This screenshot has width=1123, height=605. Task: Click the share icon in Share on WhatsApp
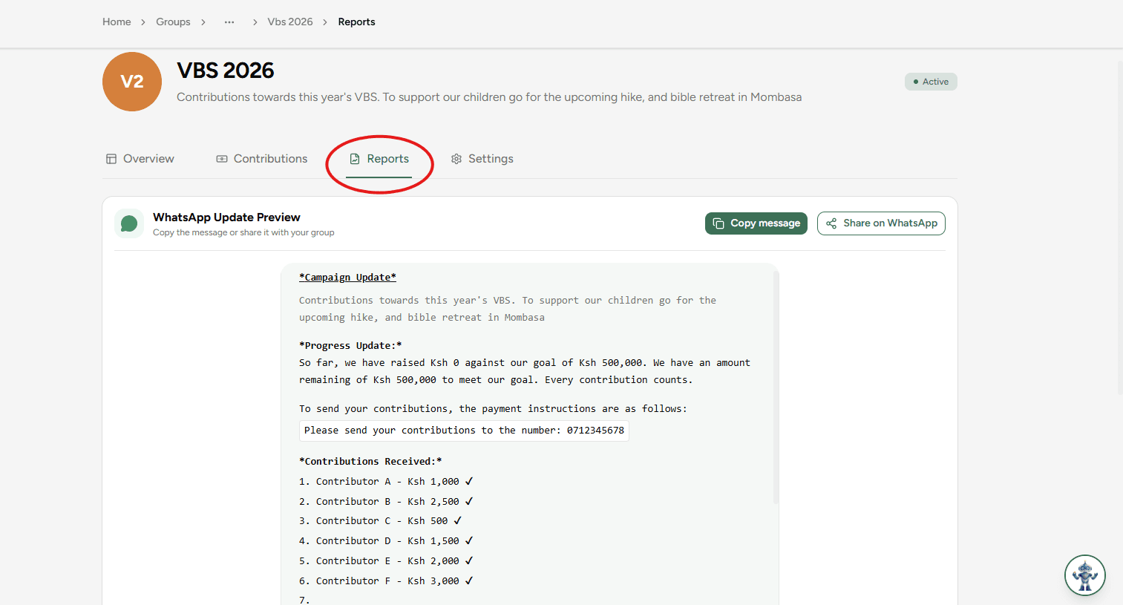coord(831,223)
